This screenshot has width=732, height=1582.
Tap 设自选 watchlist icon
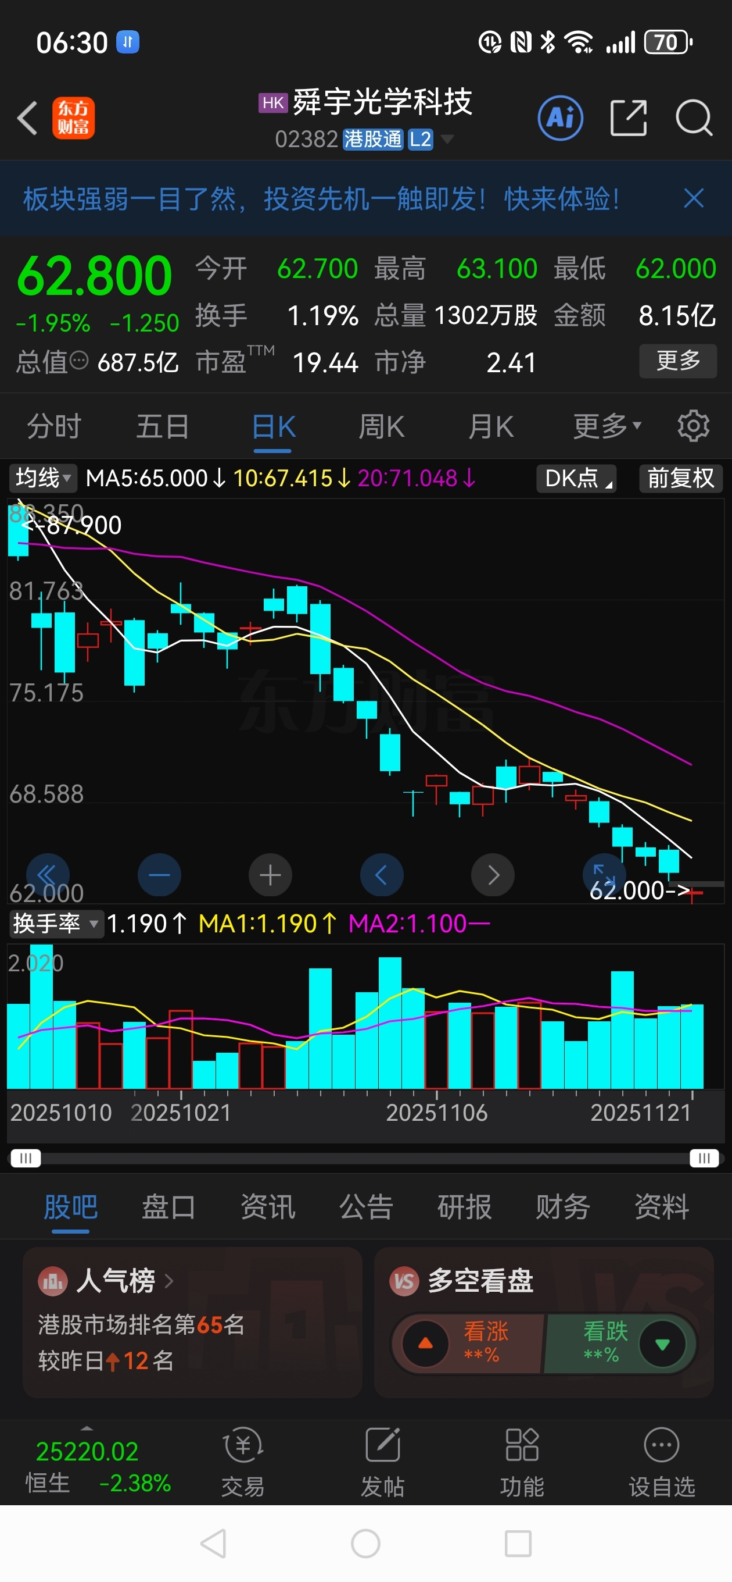click(x=662, y=1445)
